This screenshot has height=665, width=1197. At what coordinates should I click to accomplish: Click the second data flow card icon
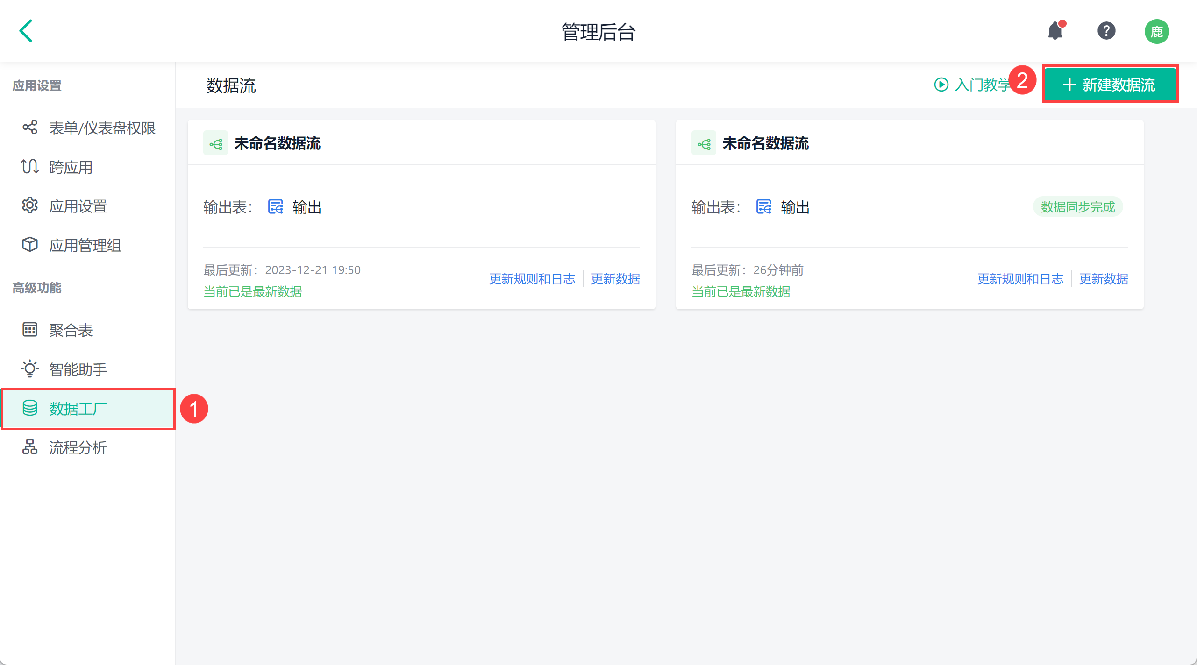704,143
